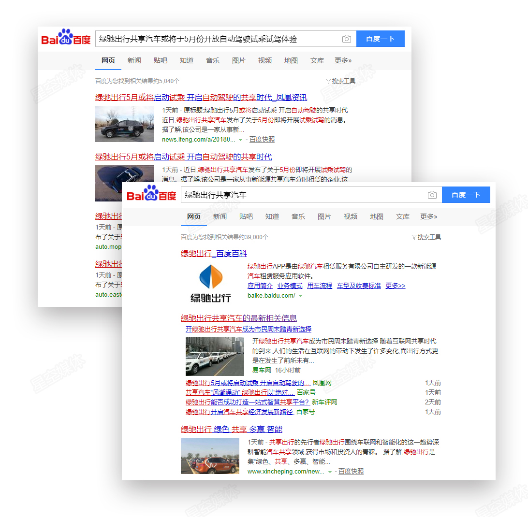Open news link 绿驰出行5月或将启动试乘 from 凤凰网
Viewport: 528px width, 517px height.
click(248, 383)
